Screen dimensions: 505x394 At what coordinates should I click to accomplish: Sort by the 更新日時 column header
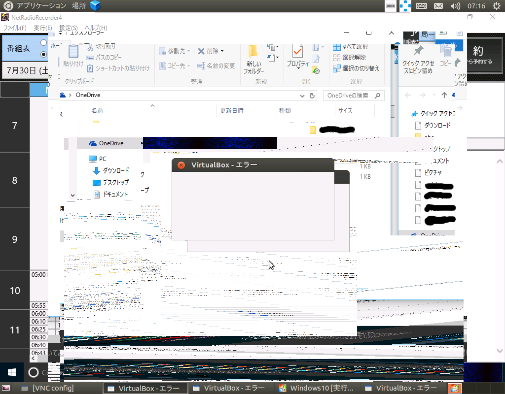click(232, 111)
